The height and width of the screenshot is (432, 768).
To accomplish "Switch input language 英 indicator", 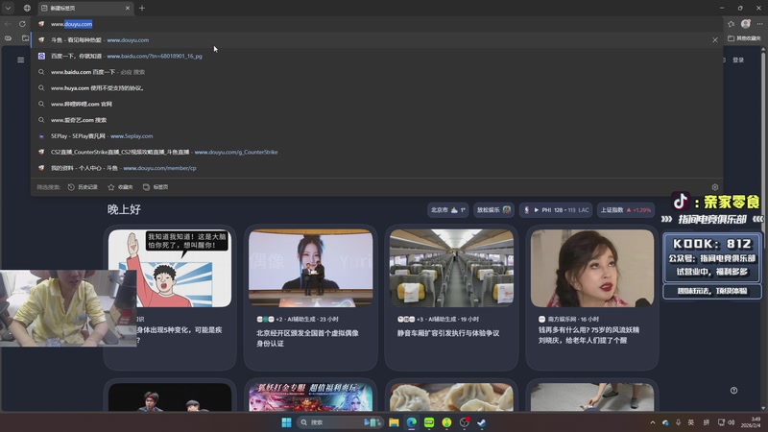I will point(690,422).
